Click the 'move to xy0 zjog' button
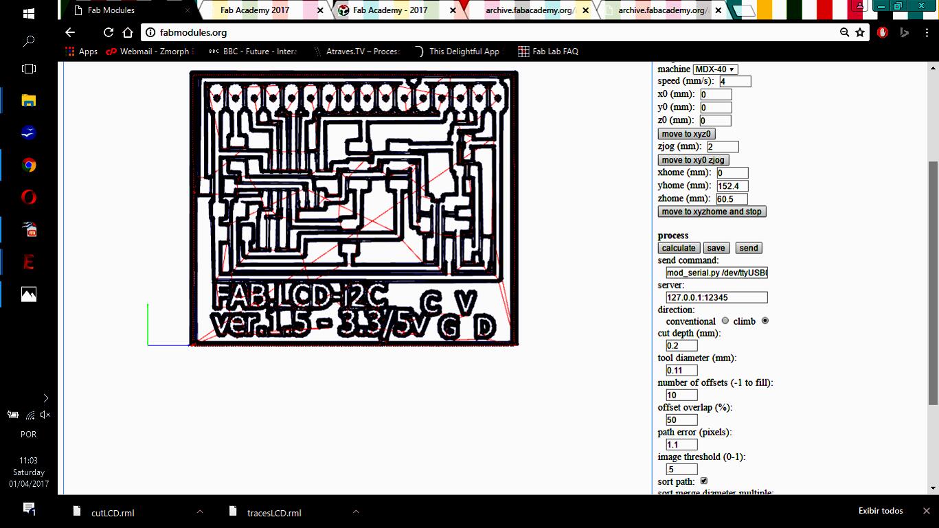 coord(693,160)
